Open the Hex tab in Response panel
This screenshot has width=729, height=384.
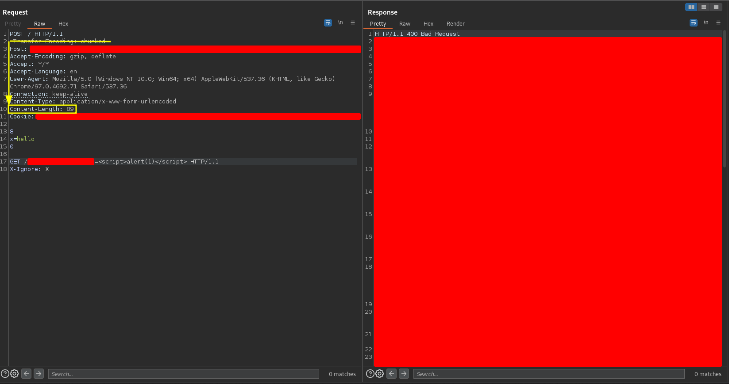[428, 24]
